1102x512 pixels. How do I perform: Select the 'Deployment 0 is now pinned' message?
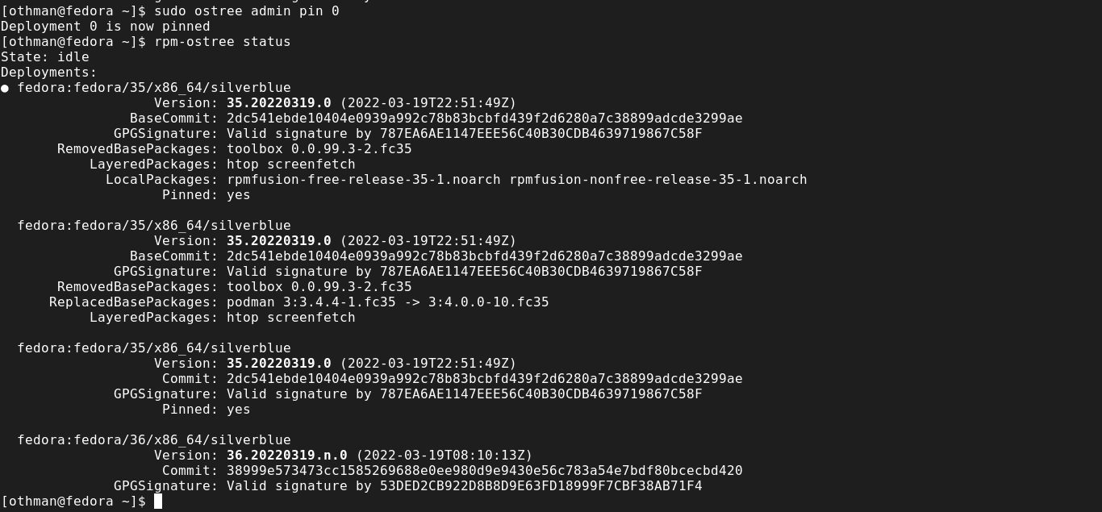pyautogui.click(x=106, y=27)
